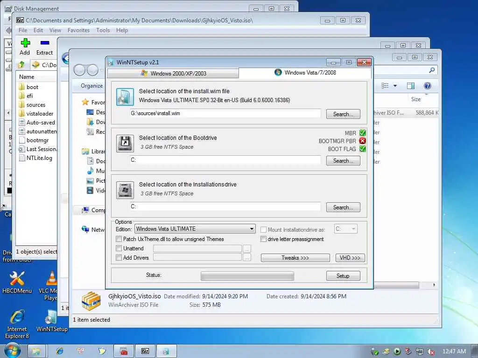Click the muted volume tray icon
478x358 pixels.
tap(430, 351)
